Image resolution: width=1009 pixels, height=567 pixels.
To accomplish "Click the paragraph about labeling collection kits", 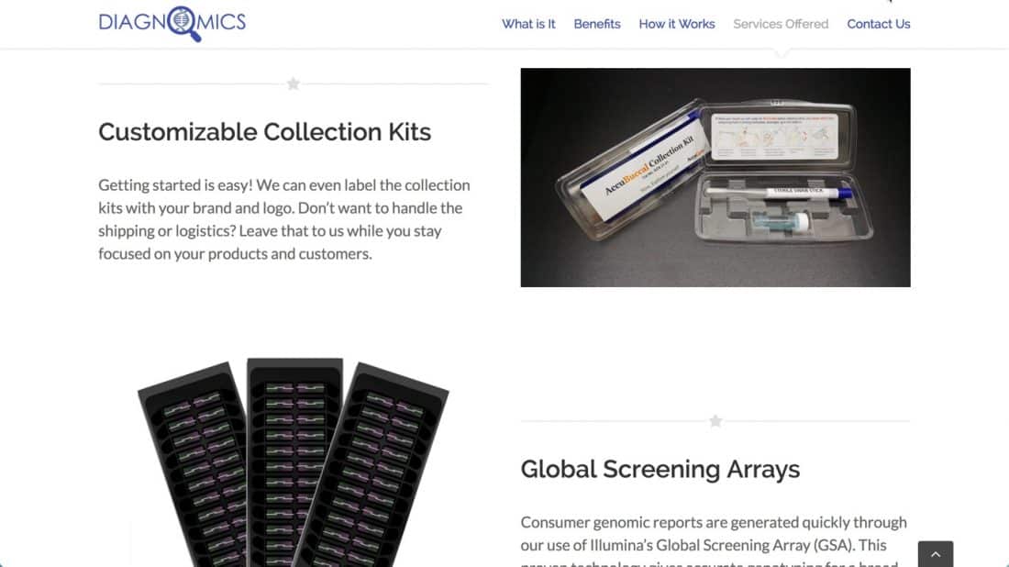I will click(284, 219).
